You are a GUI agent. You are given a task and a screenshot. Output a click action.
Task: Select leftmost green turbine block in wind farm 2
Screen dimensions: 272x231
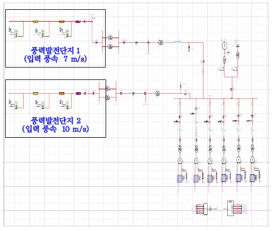[16, 106]
